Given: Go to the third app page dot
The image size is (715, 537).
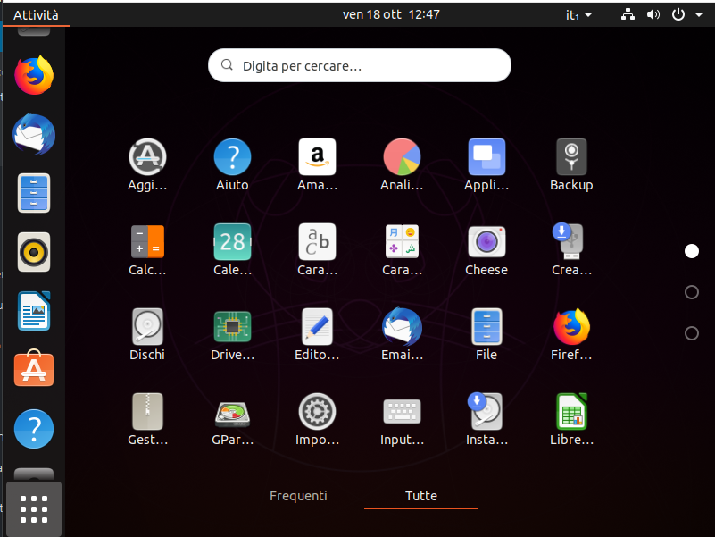Looking at the screenshot, I should click(692, 333).
